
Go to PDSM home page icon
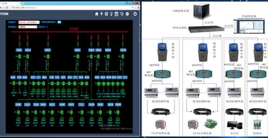pos(97,14)
